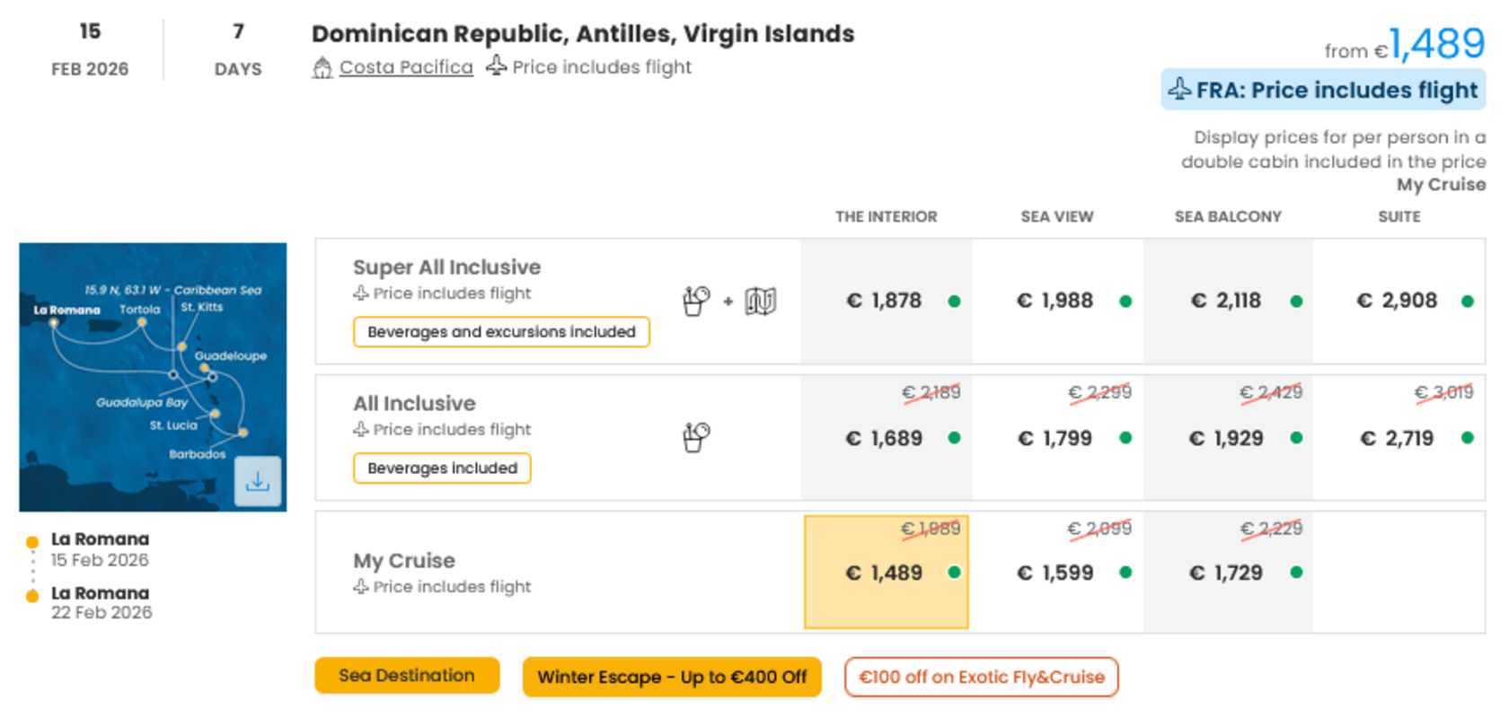
Task: Select All Inclusive Sea View € 1,799
Action: 1057,438
